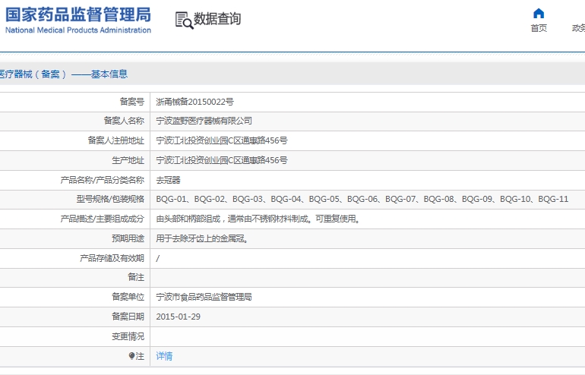Select the 医疗器械（备案）——基本信息 heading
The width and height of the screenshot is (585, 375).
[x=64, y=74]
